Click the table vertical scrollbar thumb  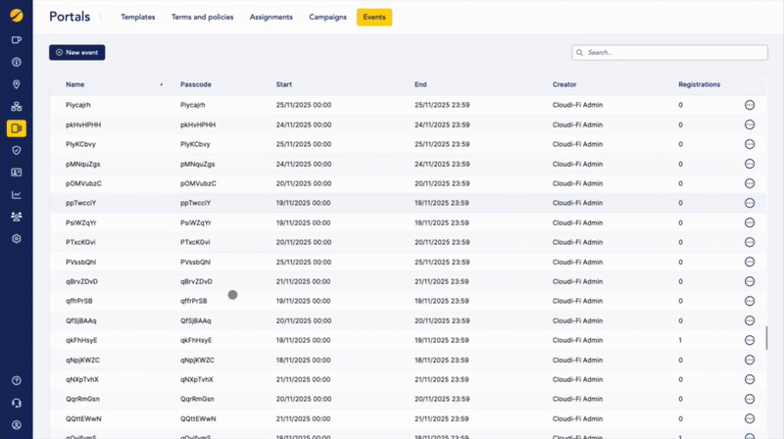click(766, 338)
